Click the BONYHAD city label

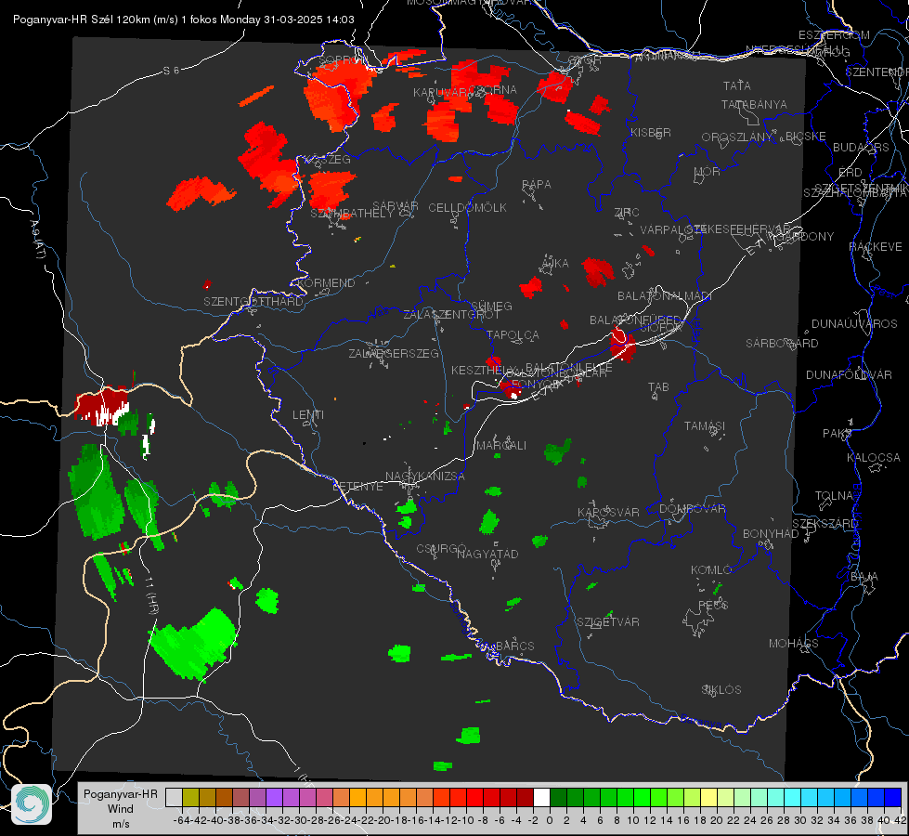click(771, 534)
